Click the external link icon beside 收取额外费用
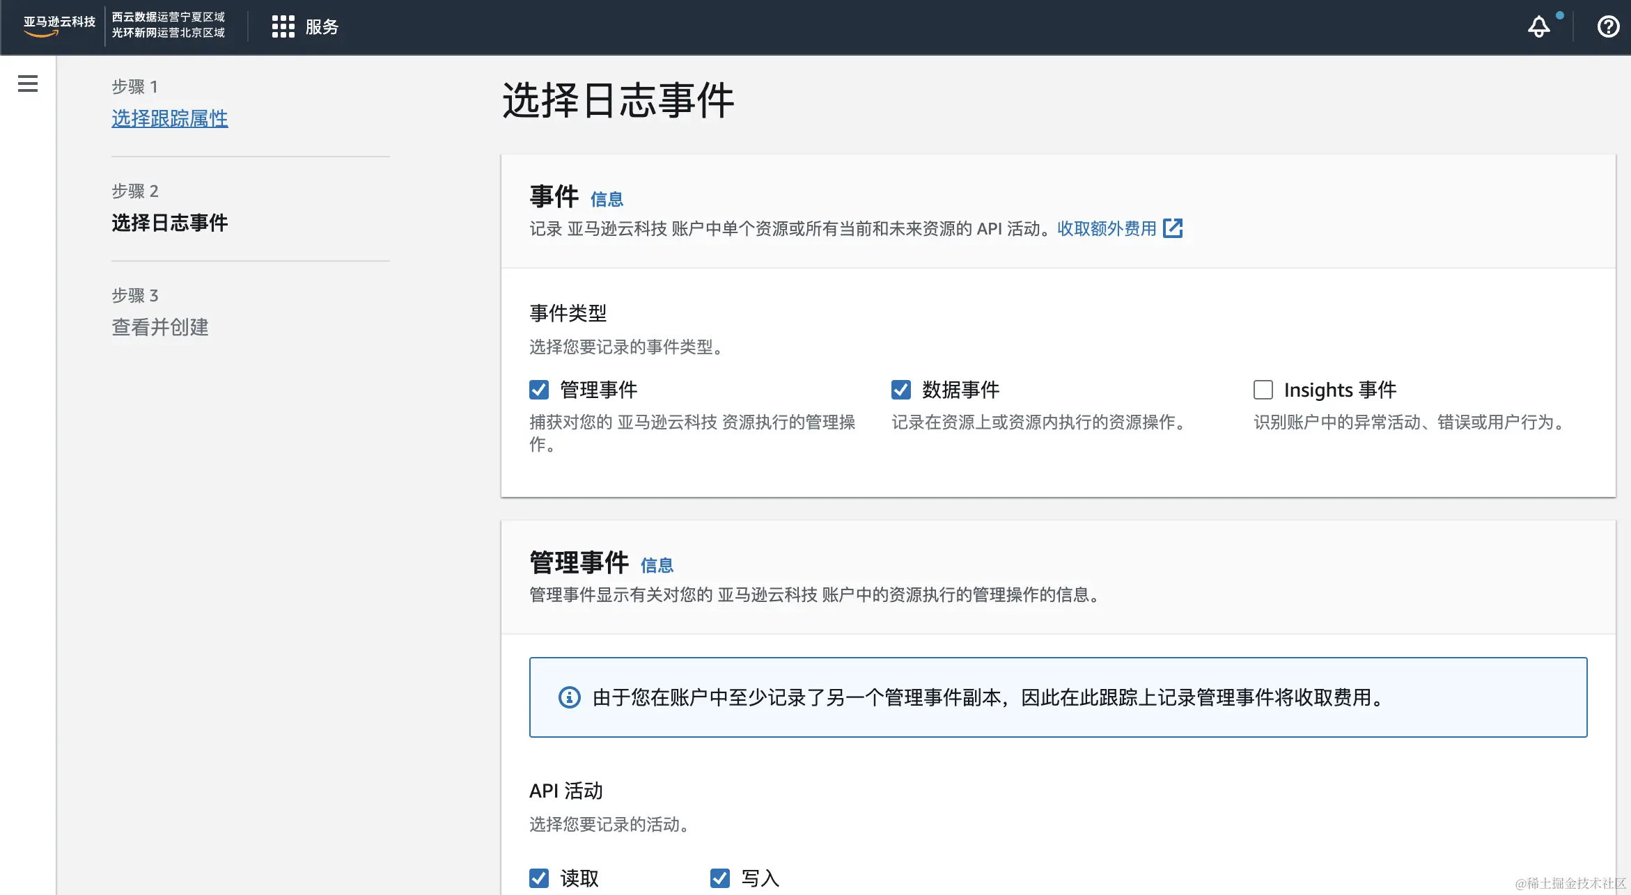Screen dimensions: 1631x895 (x=1173, y=228)
